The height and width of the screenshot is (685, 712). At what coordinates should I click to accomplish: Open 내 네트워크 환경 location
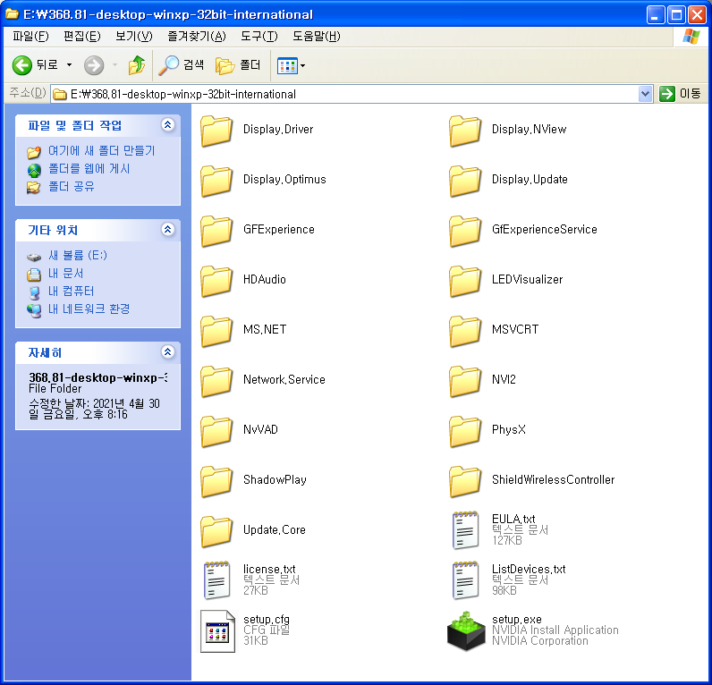click(x=89, y=309)
